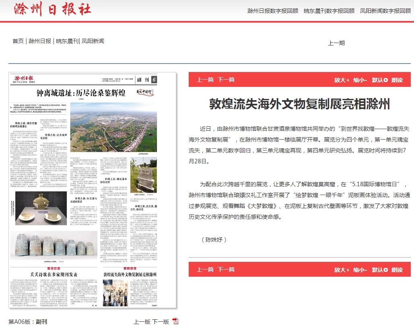Go to previous article using bottom 上一篇

coord(205,269)
